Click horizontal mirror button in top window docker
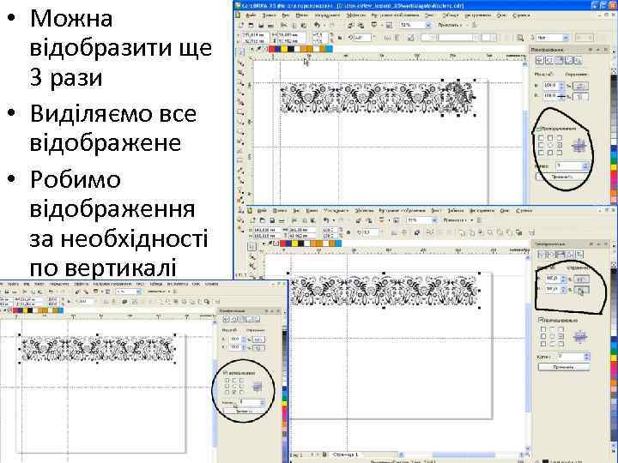The image size is (618, 463). pos(580,86)
